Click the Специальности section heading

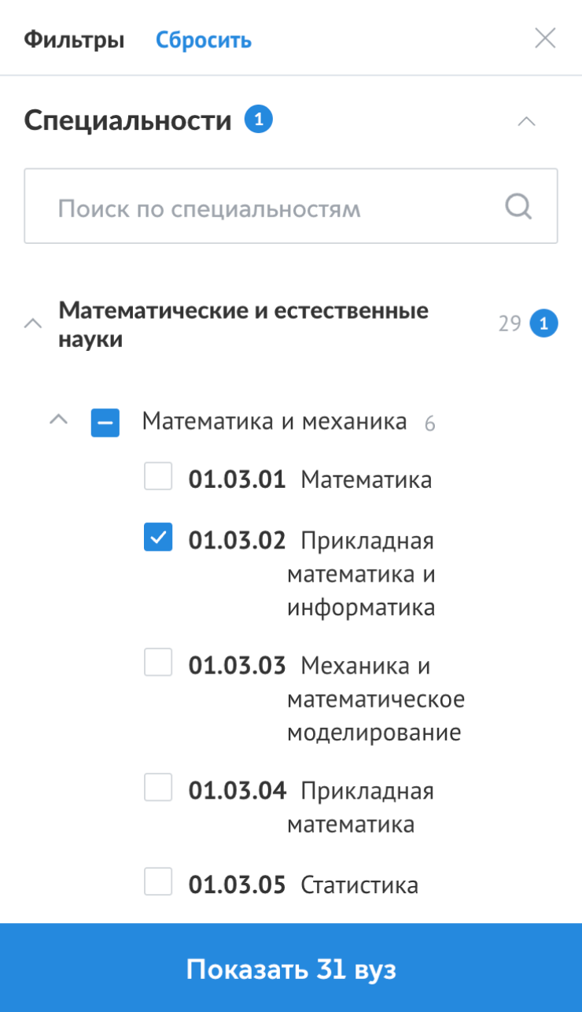[x=127, y=121]
